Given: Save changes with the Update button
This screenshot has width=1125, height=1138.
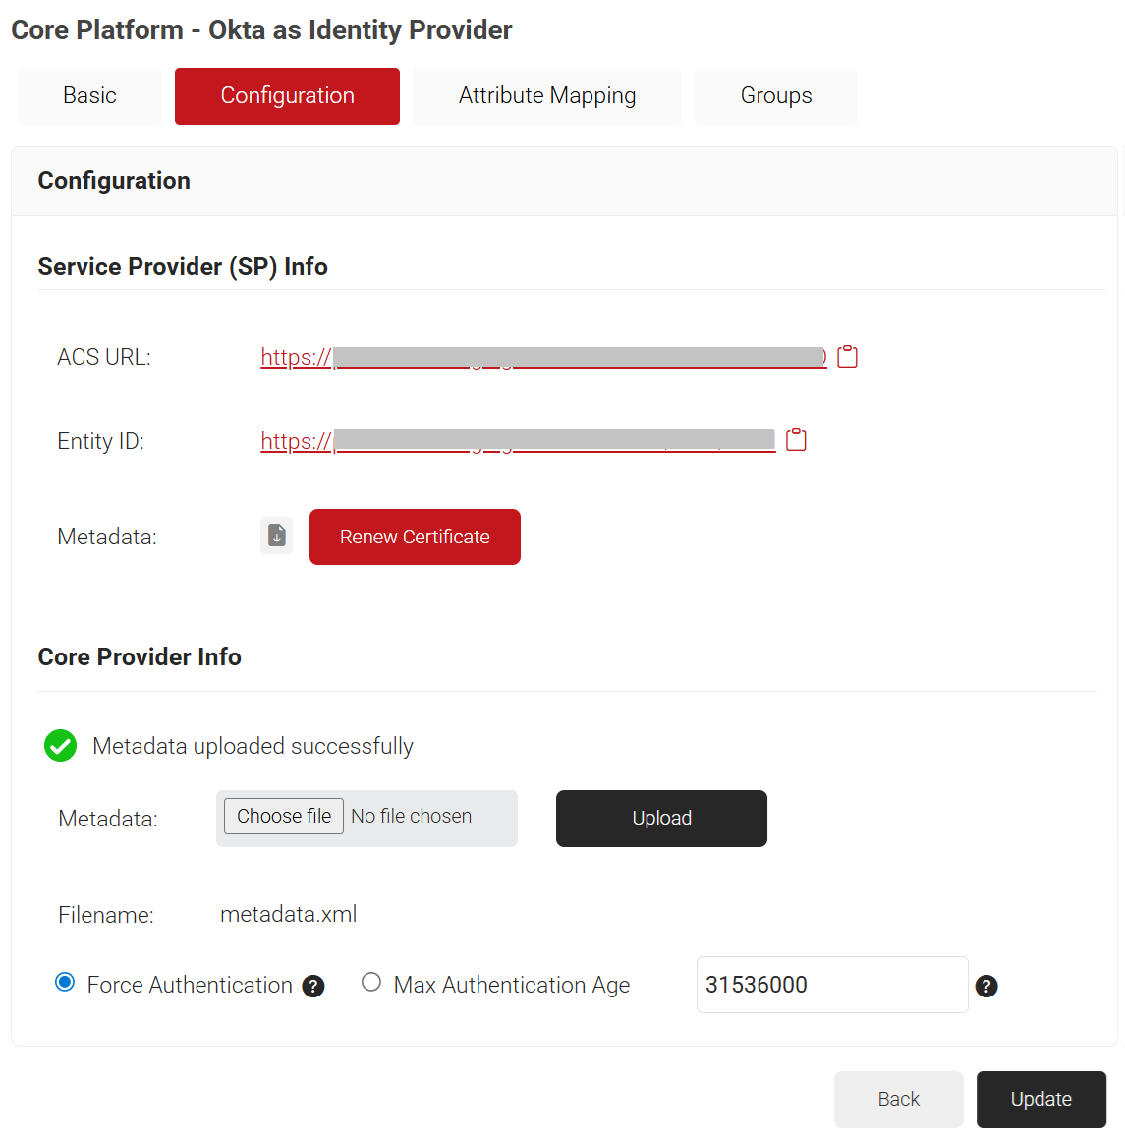Looking at the screenshot, I should (1041, 1099).
